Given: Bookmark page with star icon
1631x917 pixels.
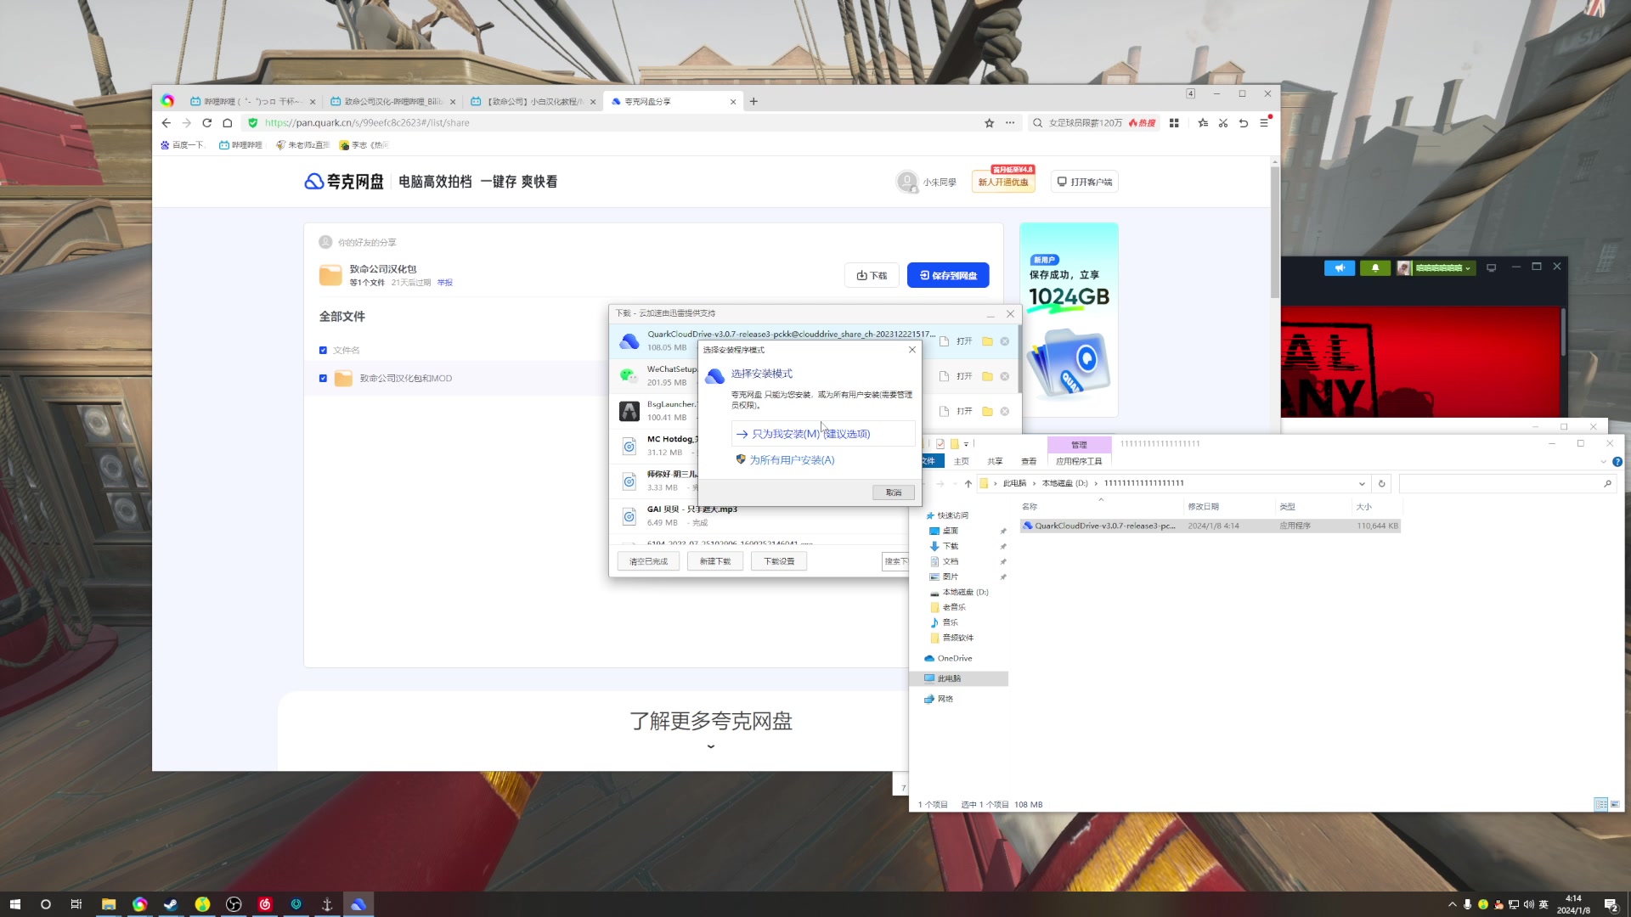Looking at the screenshot, I should pos(990,123).
